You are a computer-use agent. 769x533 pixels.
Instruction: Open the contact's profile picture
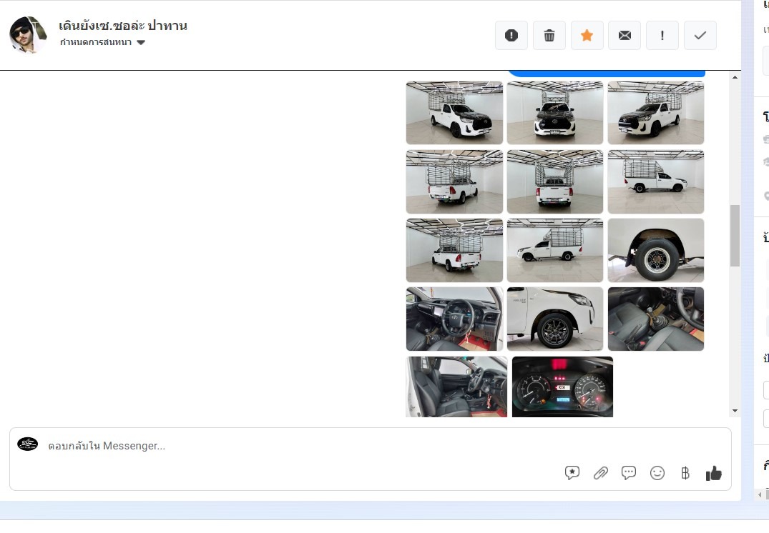pos(28,34)
